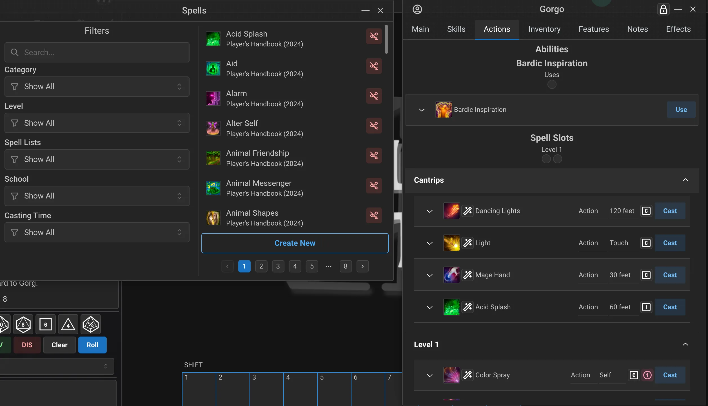Click the wand icon beside Mage Hand
Image resolution: width=708 pixels, height=406 pixels.
pyautogui.click(x=467, y=275)
